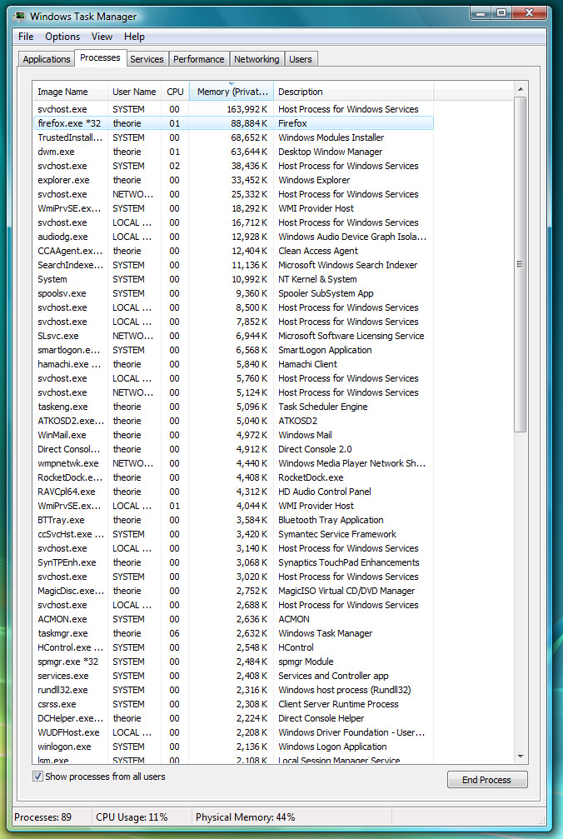Sort by User Name column header
Viewport: 563px width, 839px height.
pyautogui.click(x=134, y=92)
